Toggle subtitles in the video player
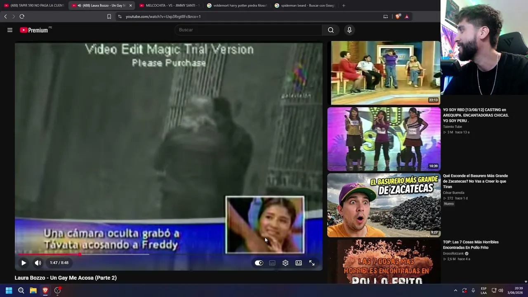Screen dimensions: 528x297 (272, 263)
